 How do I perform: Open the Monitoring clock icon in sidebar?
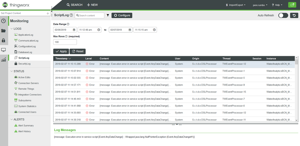pyautogui.click(x=4, y=21)
